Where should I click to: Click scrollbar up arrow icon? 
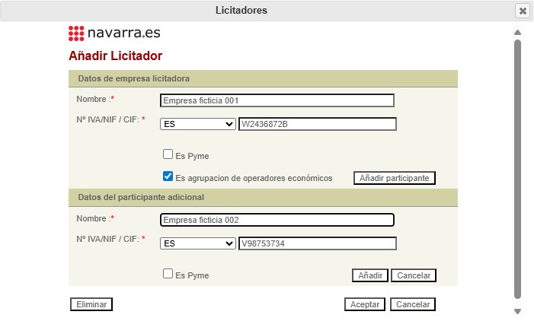pos(518,32)
